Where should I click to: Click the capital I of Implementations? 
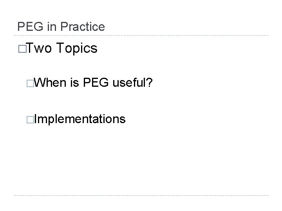click(x=35, y=119)
